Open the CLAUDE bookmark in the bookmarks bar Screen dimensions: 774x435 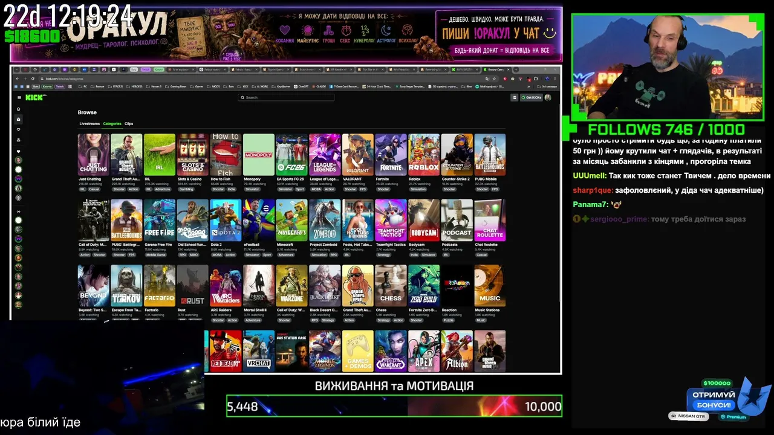(319, 86)
